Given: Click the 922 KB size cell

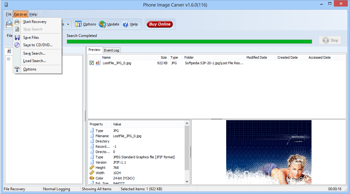Looking at the screenshot, I should pos(162,63).
